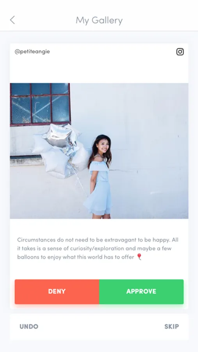The width and height of the screenshot is (198, 352).
Task: Tap the red-framed window in the photo
Action: [x=40, y=104]
